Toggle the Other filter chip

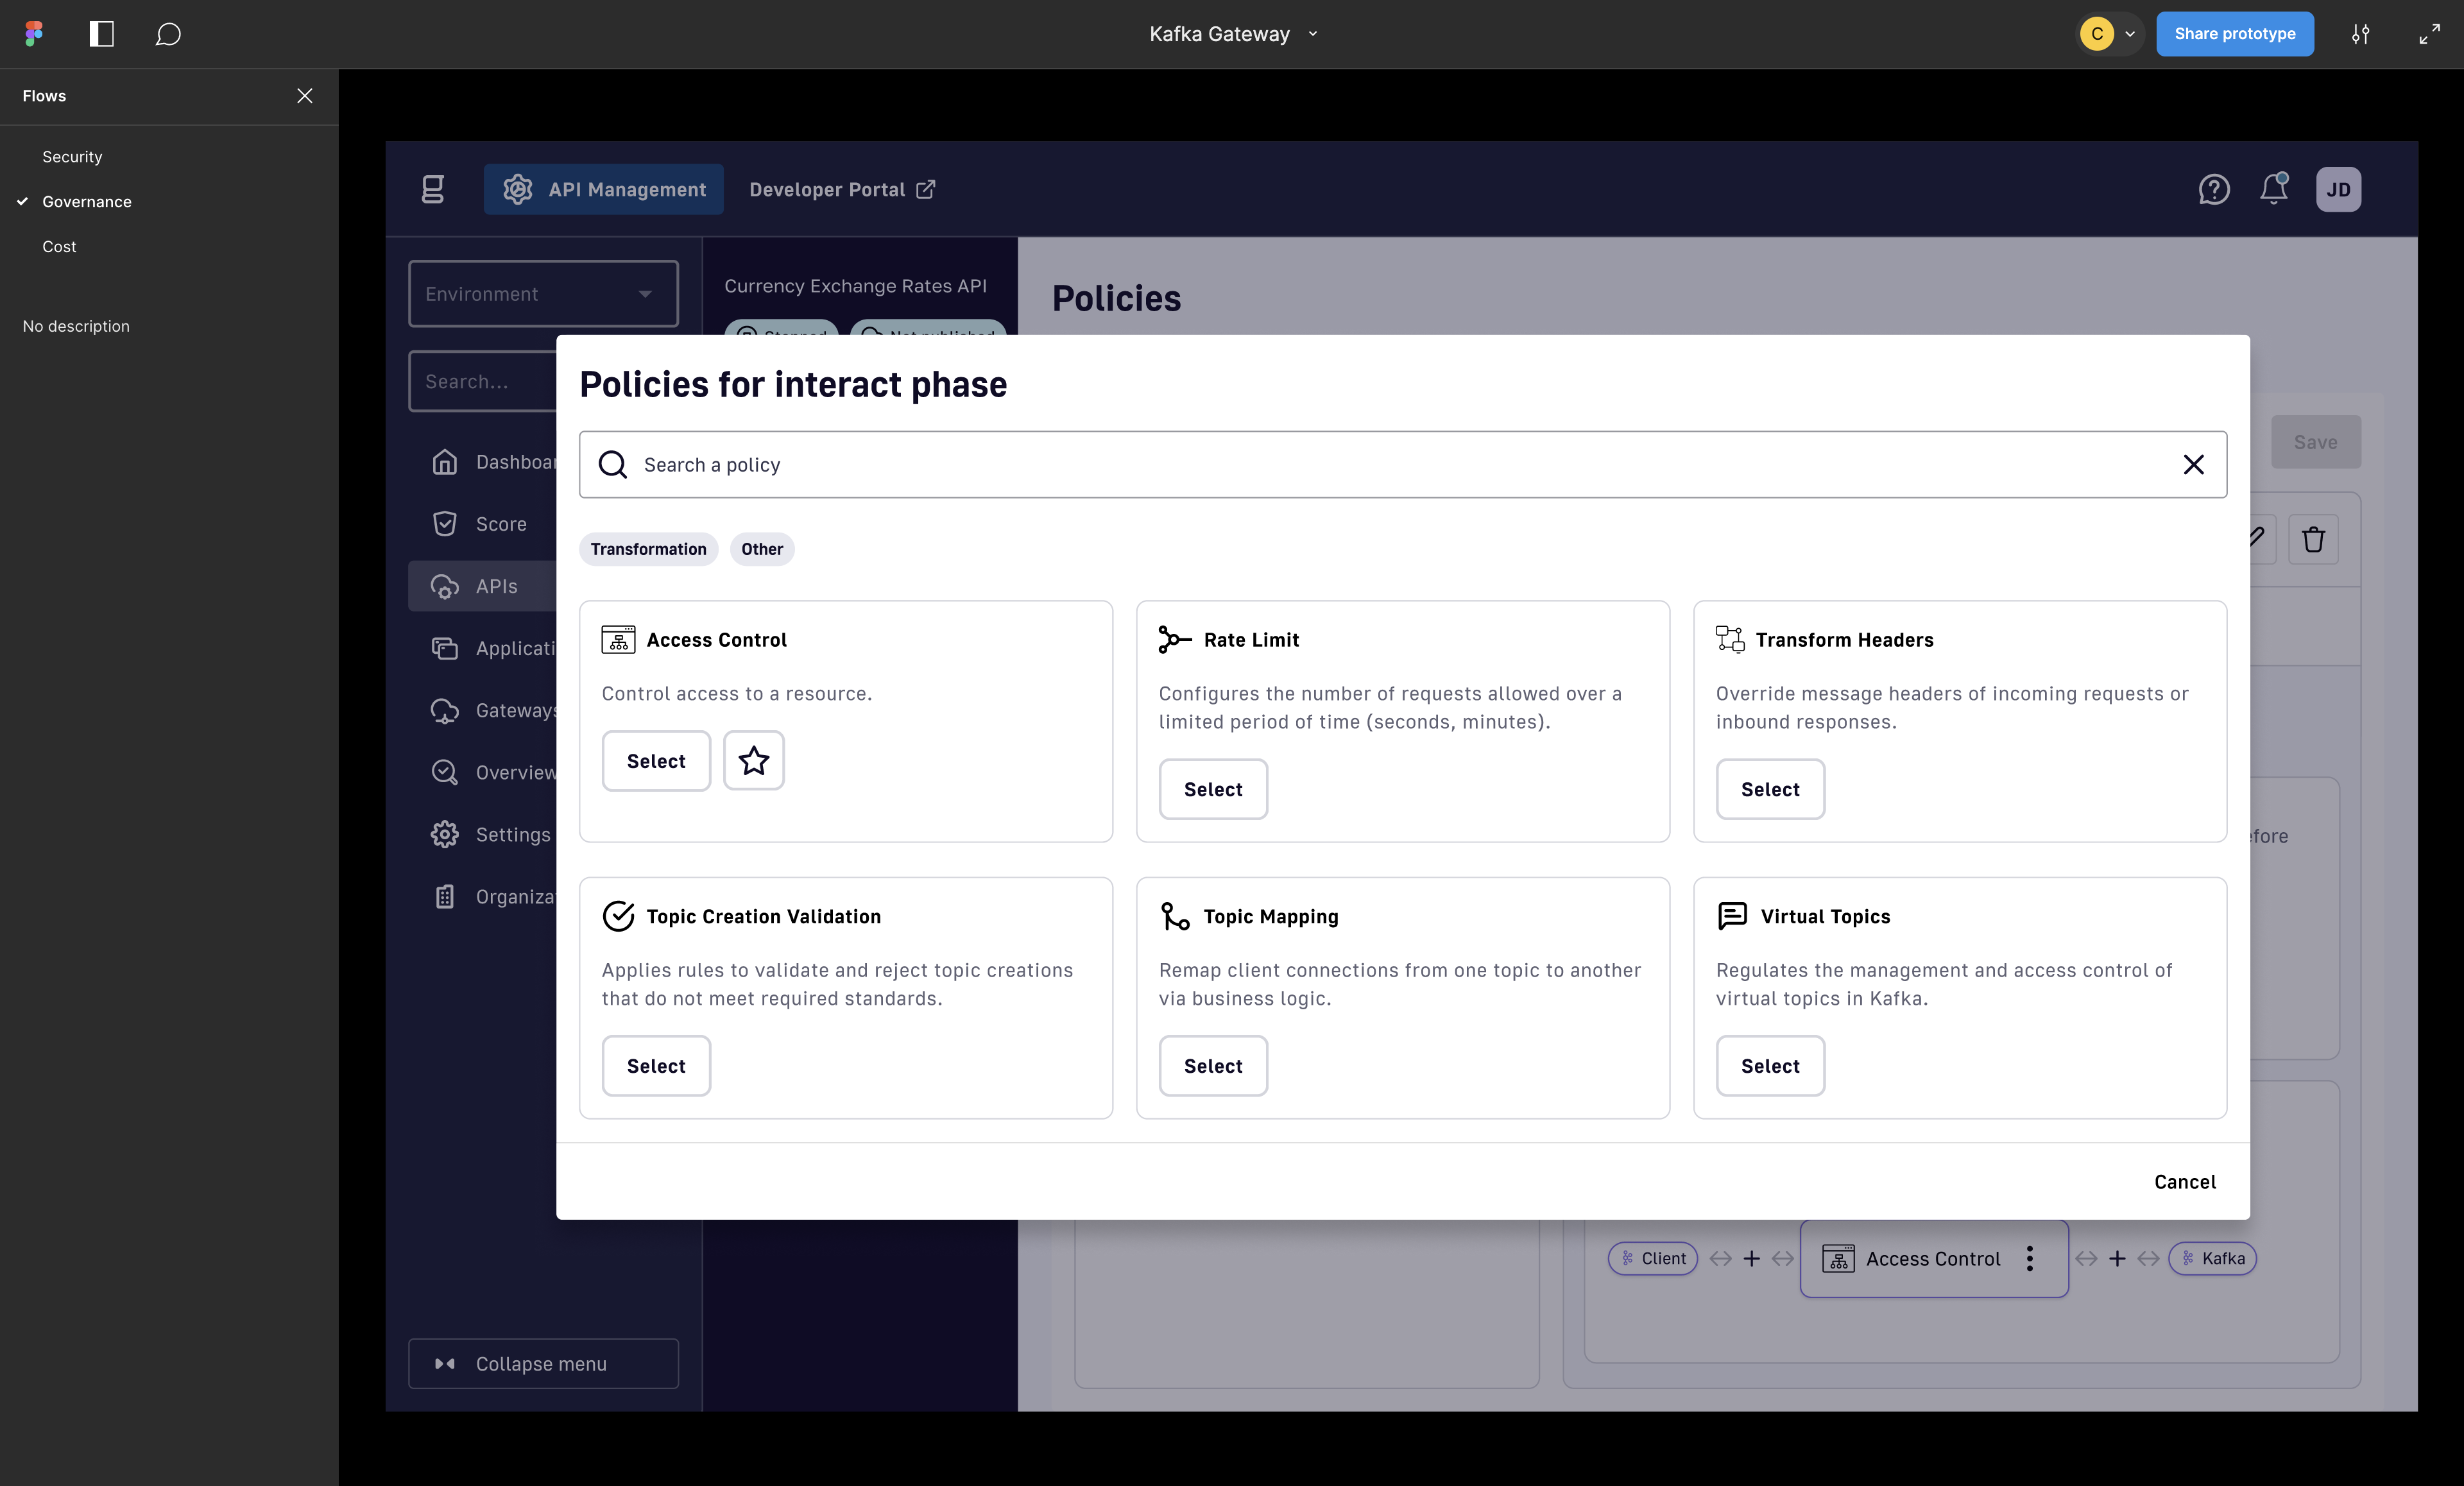(762, 549)
